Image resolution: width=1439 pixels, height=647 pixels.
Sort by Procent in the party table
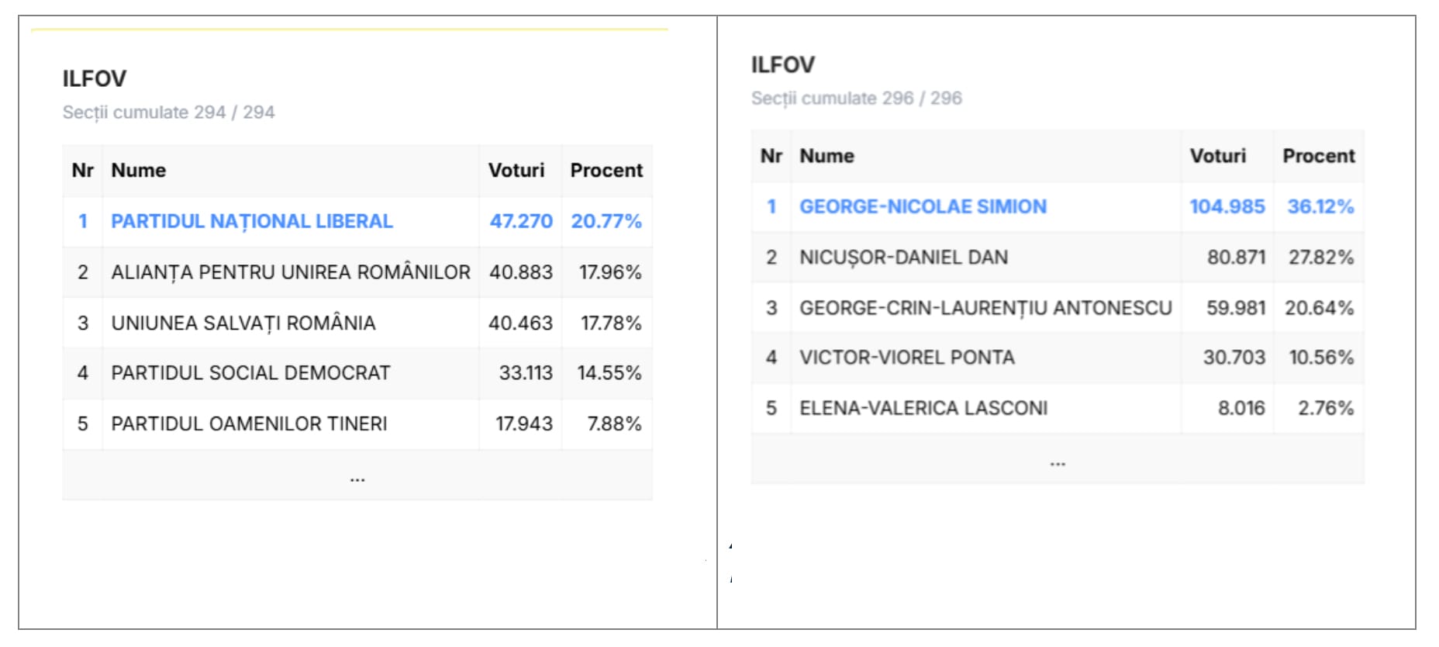[606, 171]
